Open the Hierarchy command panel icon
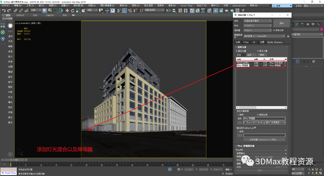 (302, 24)
